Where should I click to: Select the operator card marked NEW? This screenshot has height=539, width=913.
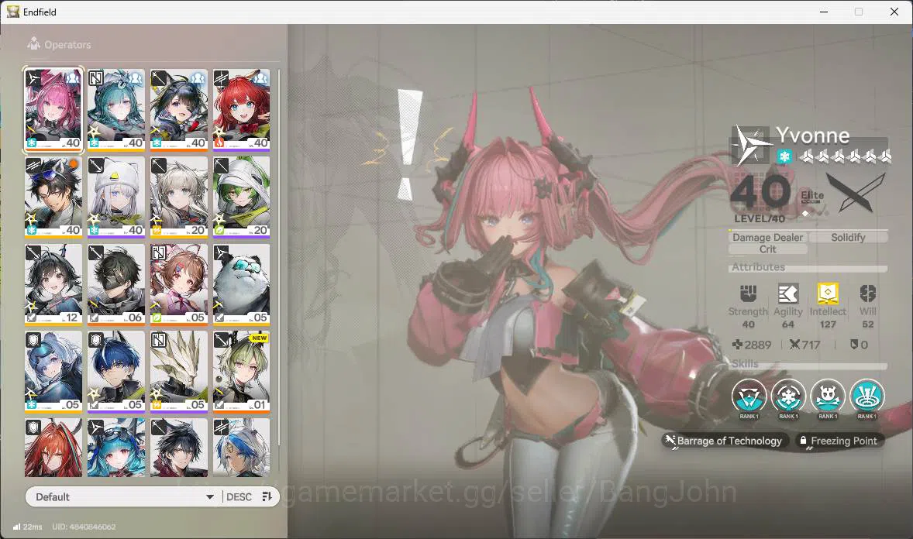point(242,372)
